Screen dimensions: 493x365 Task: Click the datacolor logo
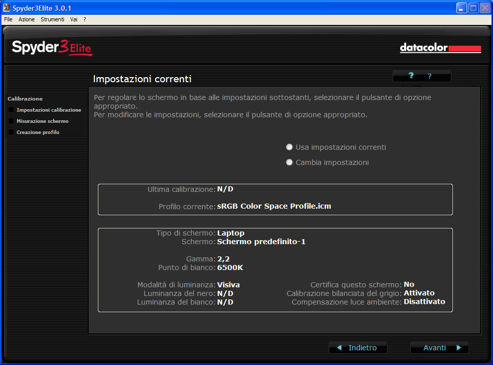point(440,48)
